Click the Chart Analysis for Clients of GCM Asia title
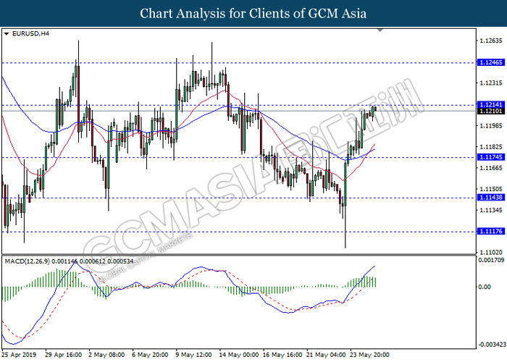The height and width of the screenshot is (362, 507). coord(253,13)
